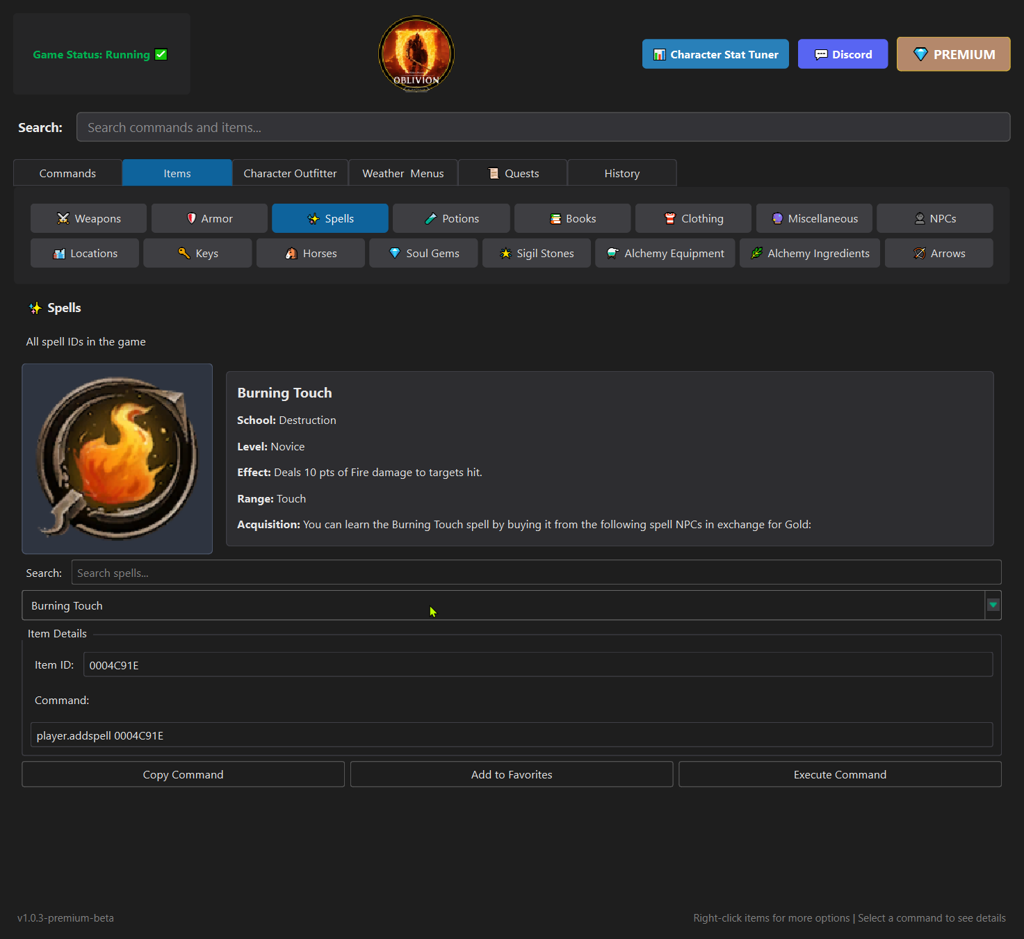Switch to the Items tab

(x=177, y=173)
